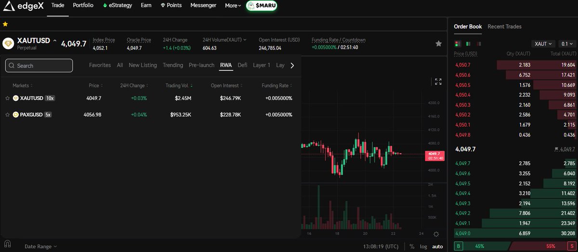Image resolution: width=578 pixels, height=252 pixels.
Task: Star PAXGUSD row in markets list
Action: coord(8,115)
